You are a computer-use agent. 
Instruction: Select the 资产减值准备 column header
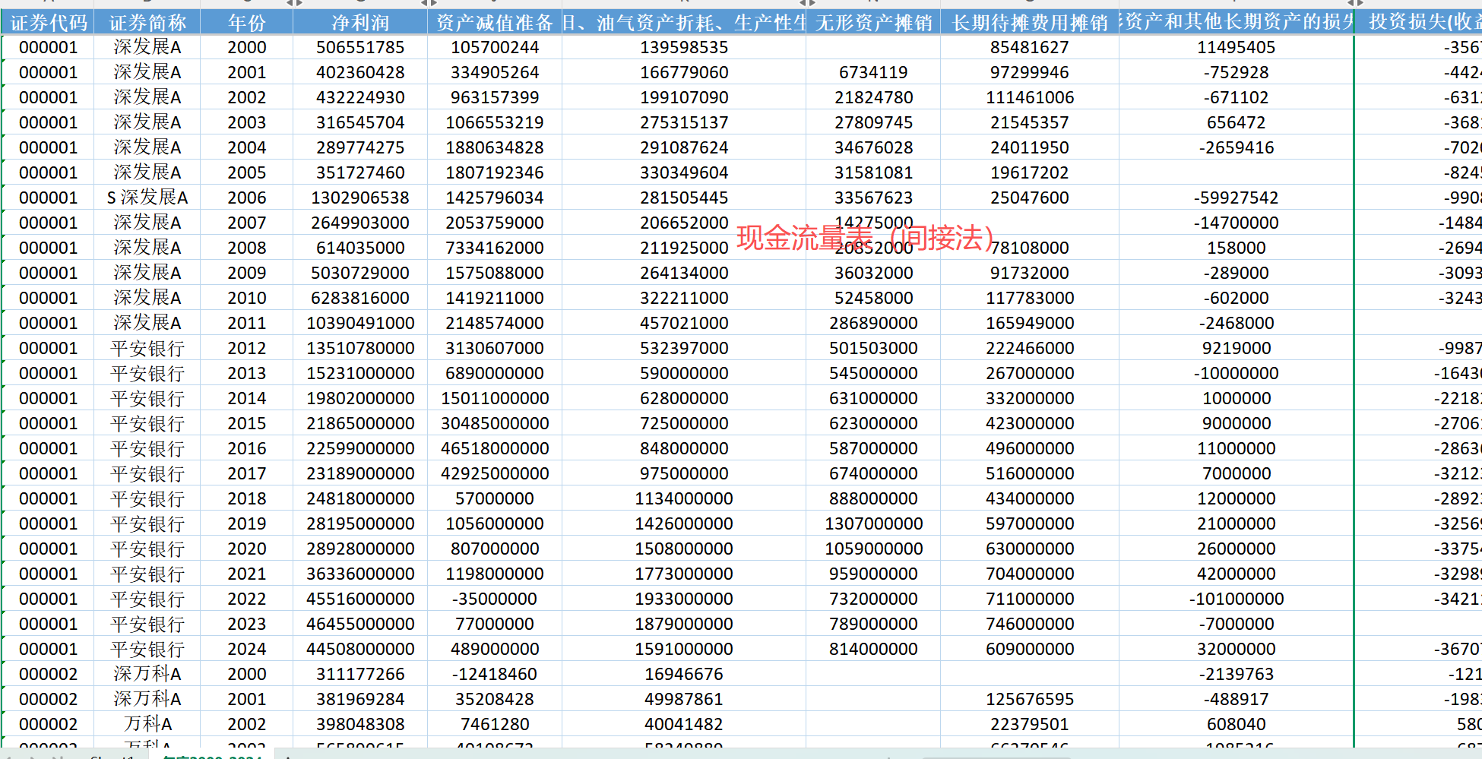(x=495, y=22)
